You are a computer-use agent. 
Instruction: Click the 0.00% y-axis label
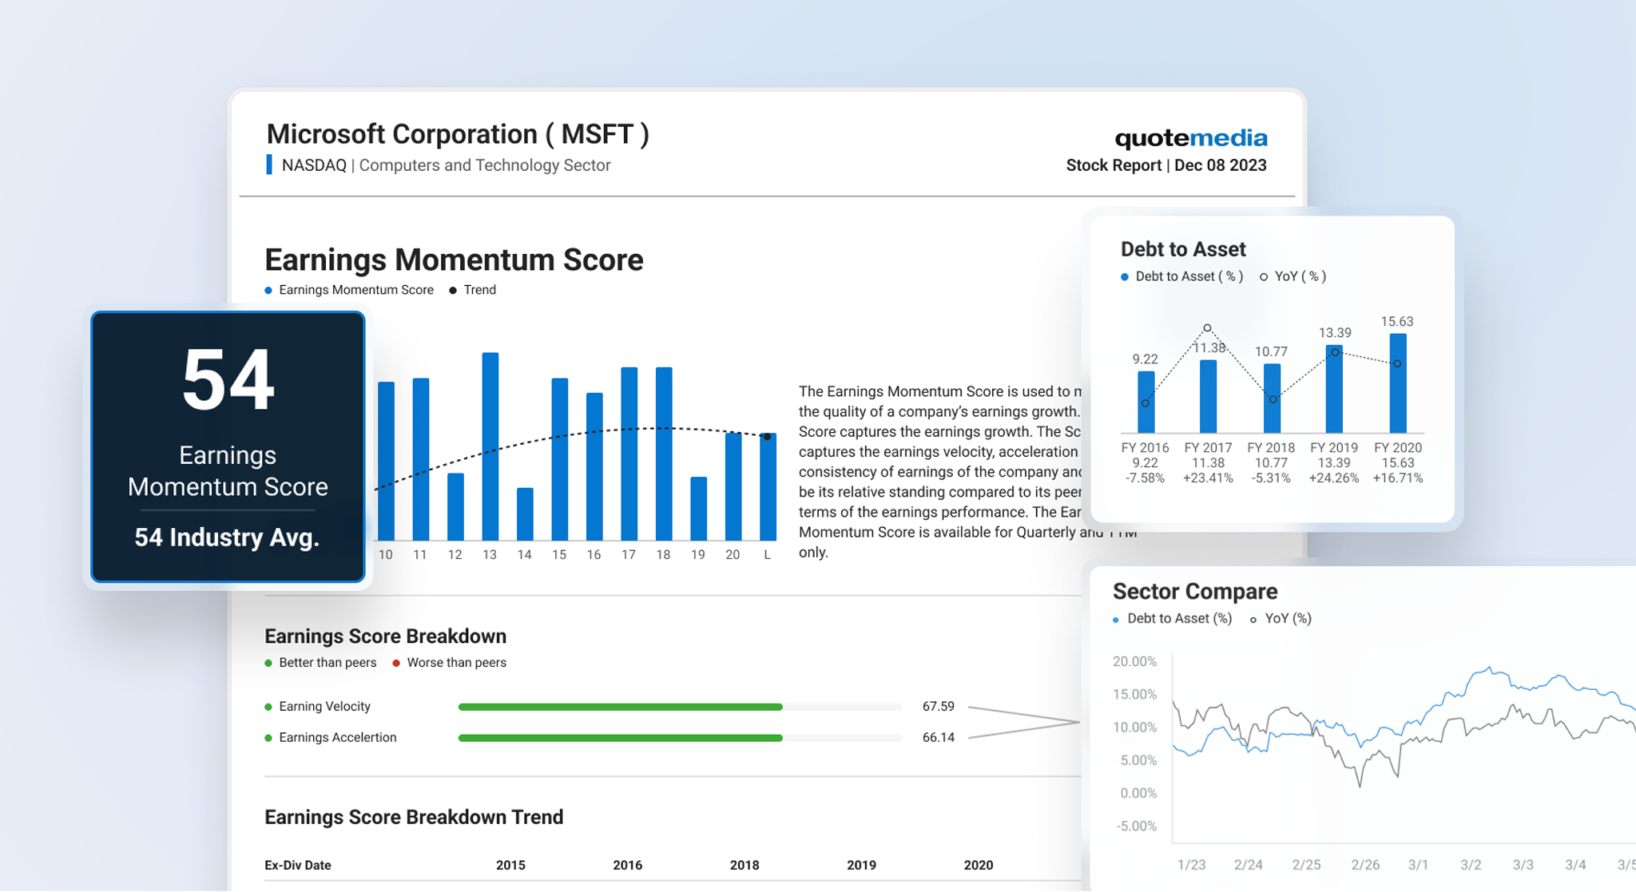1138,793
